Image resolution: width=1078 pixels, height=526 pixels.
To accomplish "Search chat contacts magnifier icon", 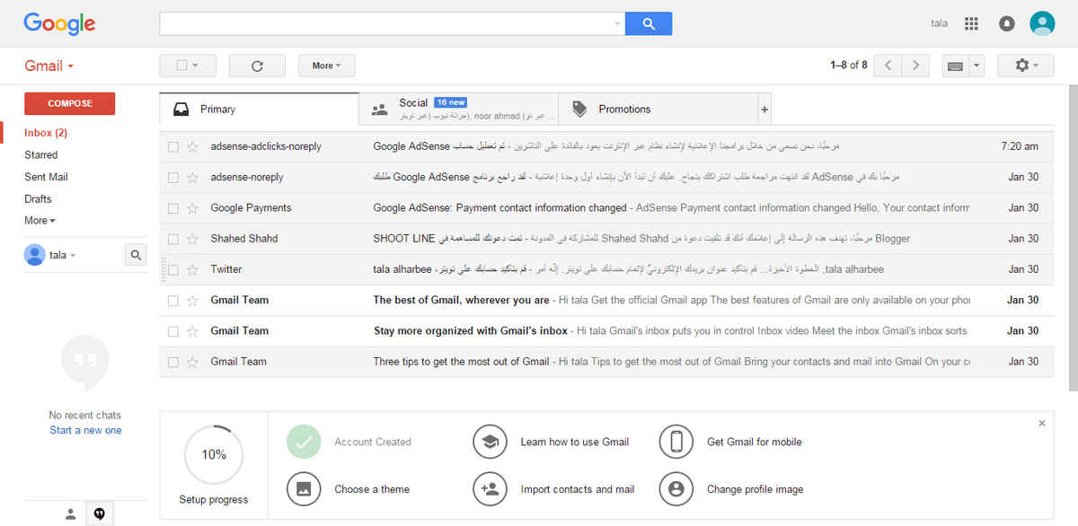I will 136,255.
